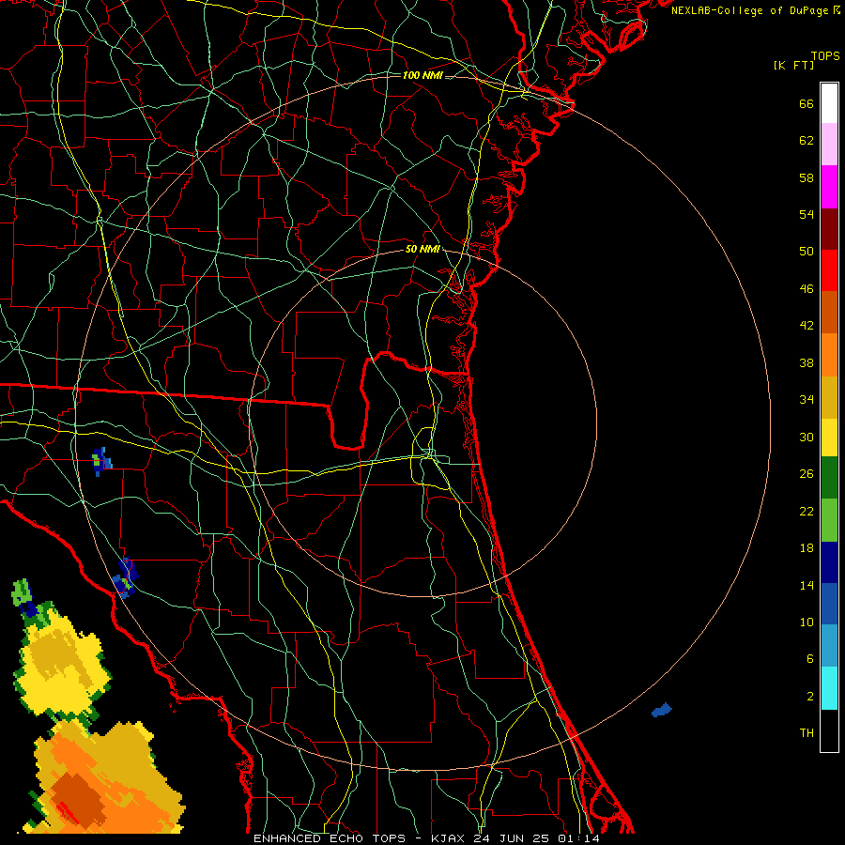Click the dark green legend swatch
The height and width of the screenshot is (845, 845).
(x=829, y=478)
